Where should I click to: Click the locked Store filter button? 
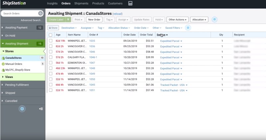pos(53,28)
